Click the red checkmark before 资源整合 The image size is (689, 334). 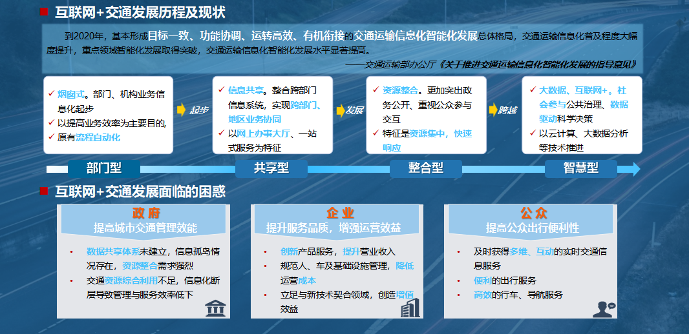coord(376,90)
